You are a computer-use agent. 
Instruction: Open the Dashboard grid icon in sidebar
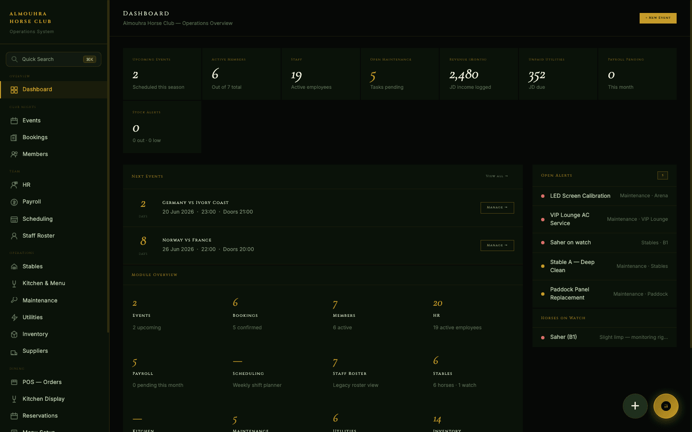coord(14,90)
